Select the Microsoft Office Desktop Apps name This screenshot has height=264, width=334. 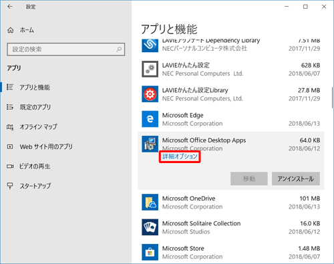coord(204,140)
